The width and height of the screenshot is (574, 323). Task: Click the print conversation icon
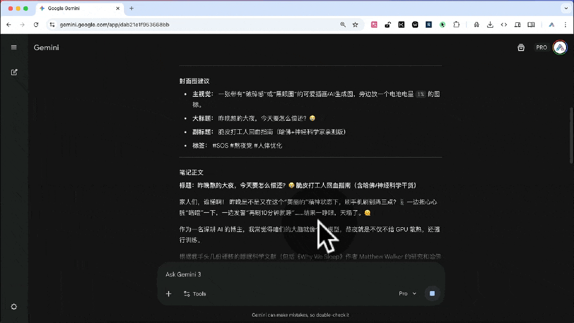(521, 47)
